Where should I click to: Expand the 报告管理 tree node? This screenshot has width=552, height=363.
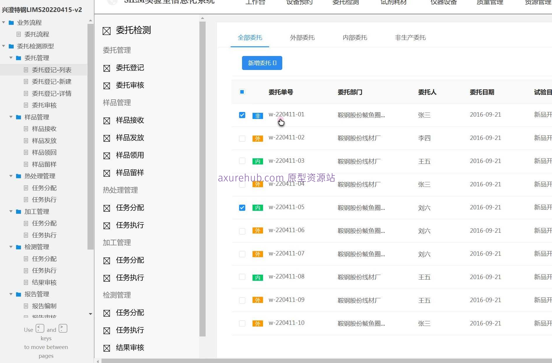coord(11,294)
